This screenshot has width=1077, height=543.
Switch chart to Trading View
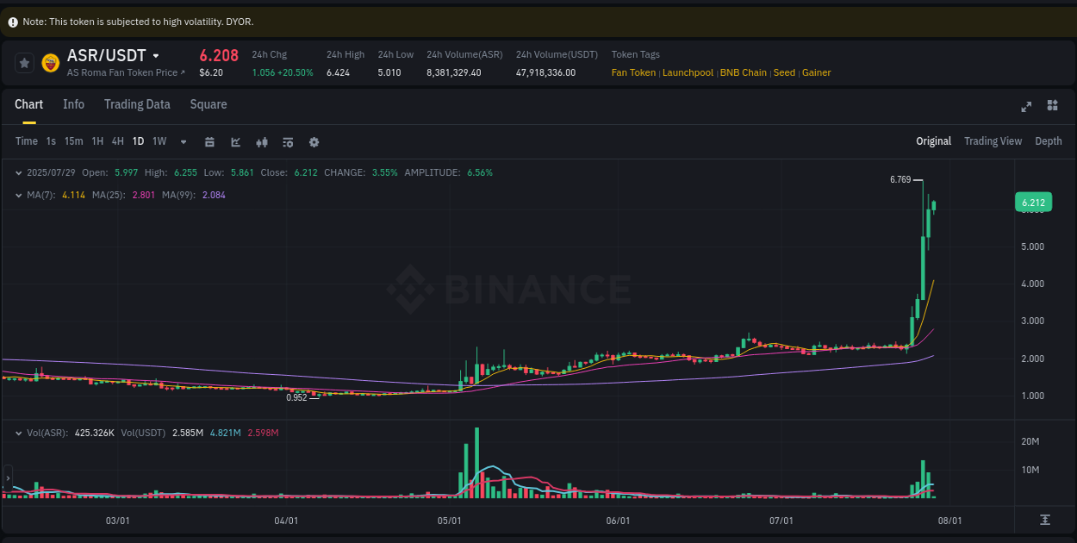(993, 140)
